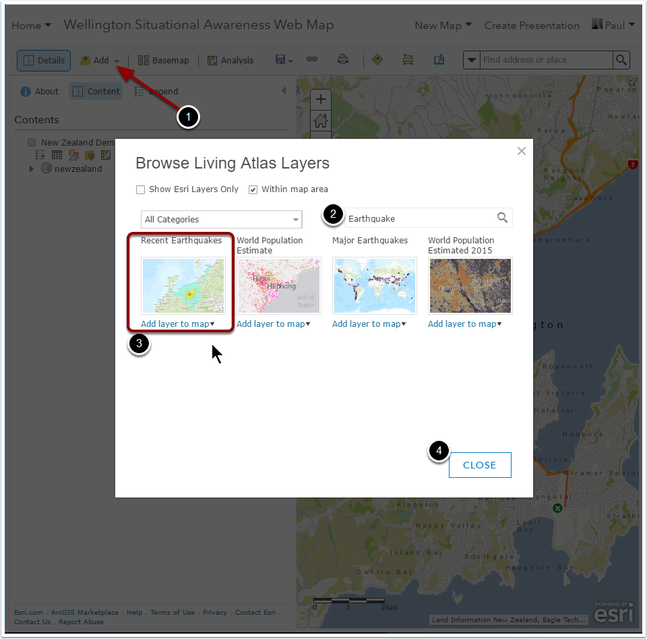Switch to the About tab
The height and width of the screenshot is (639, 647).
point(40,91)
